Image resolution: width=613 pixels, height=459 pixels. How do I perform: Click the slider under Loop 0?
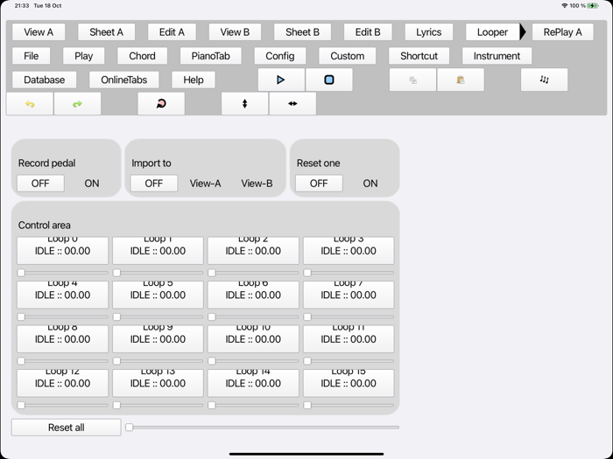tap(62, 273)
